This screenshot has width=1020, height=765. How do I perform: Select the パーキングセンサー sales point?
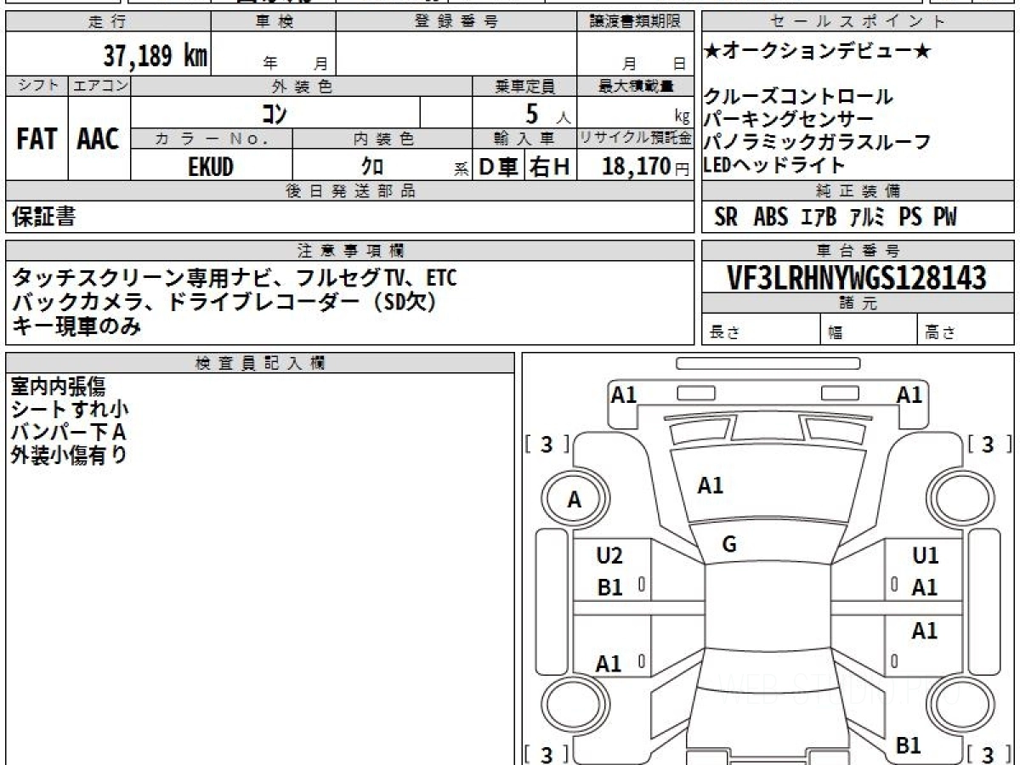pos(789,120)
